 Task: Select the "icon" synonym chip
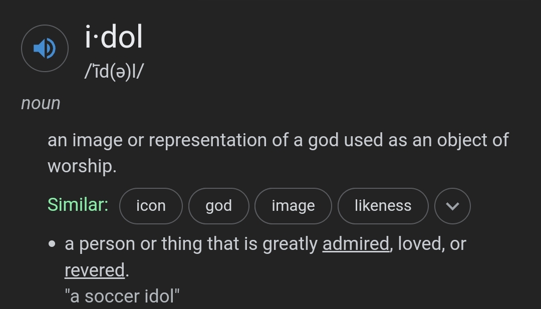(151, 206)
